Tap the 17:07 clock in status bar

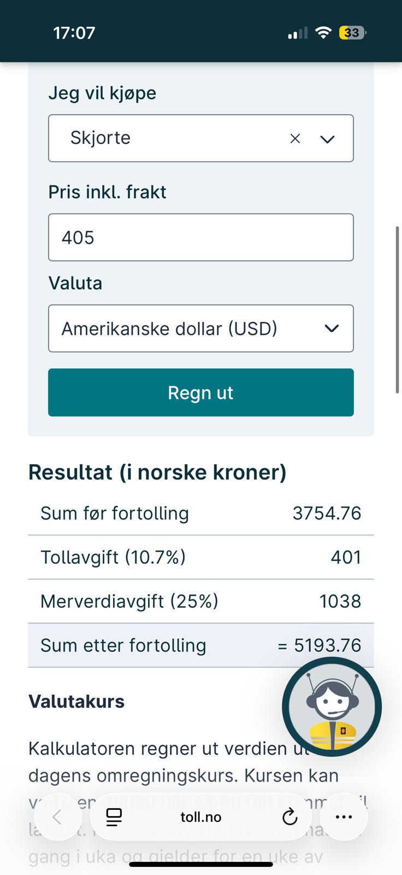[x=74, y=33]
